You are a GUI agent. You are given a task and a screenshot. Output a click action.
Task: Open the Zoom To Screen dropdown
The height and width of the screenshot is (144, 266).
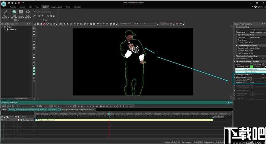(125, 23)
